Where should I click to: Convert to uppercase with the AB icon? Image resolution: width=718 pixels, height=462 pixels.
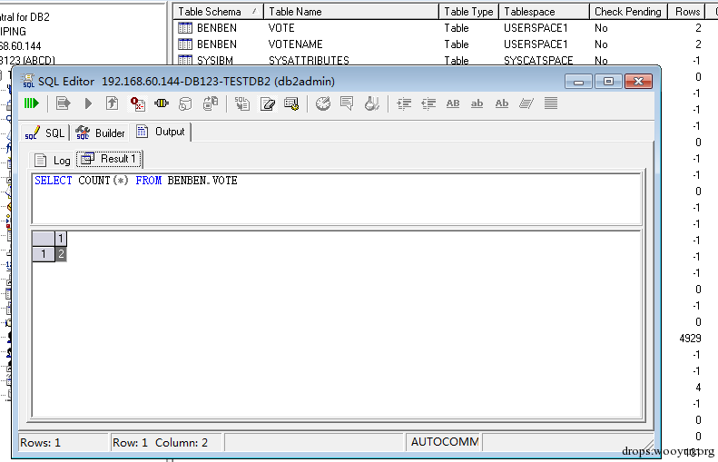452,103
